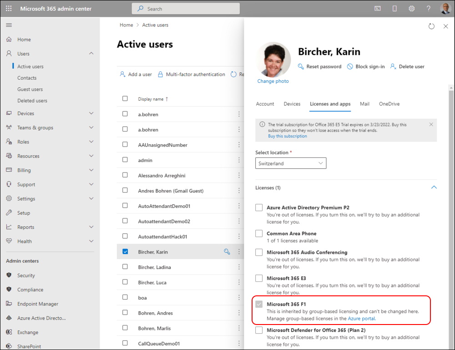Collapse the Licenses (1) section

point(434,187)
